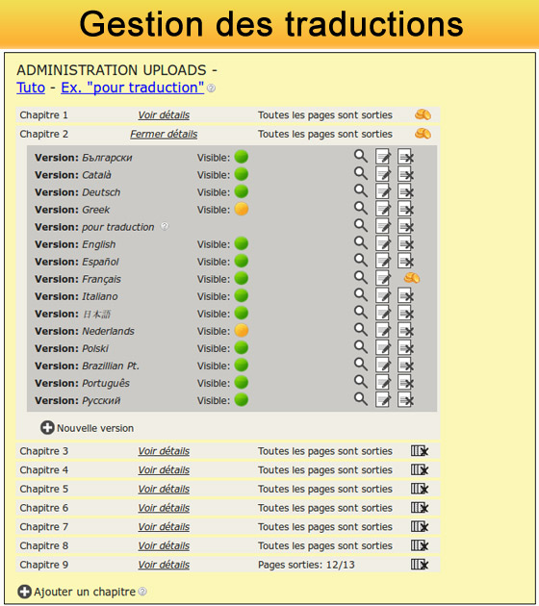Click help icon beside Ex. pour traduction link
The width and height of the screenshot is (539, 606).
tap(211, 88)
